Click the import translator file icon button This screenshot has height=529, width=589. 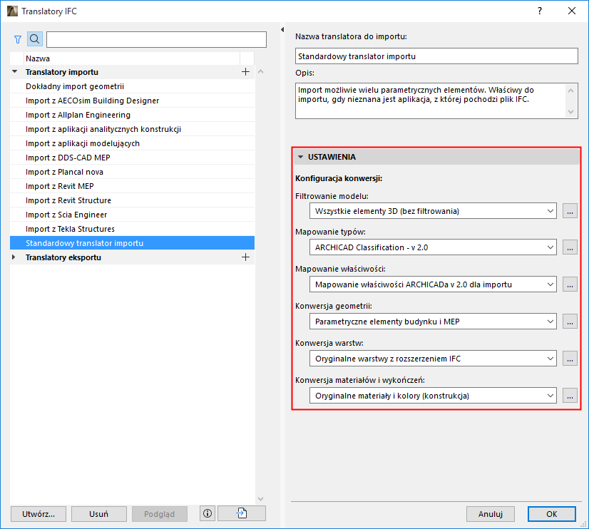tap(242, 513)
